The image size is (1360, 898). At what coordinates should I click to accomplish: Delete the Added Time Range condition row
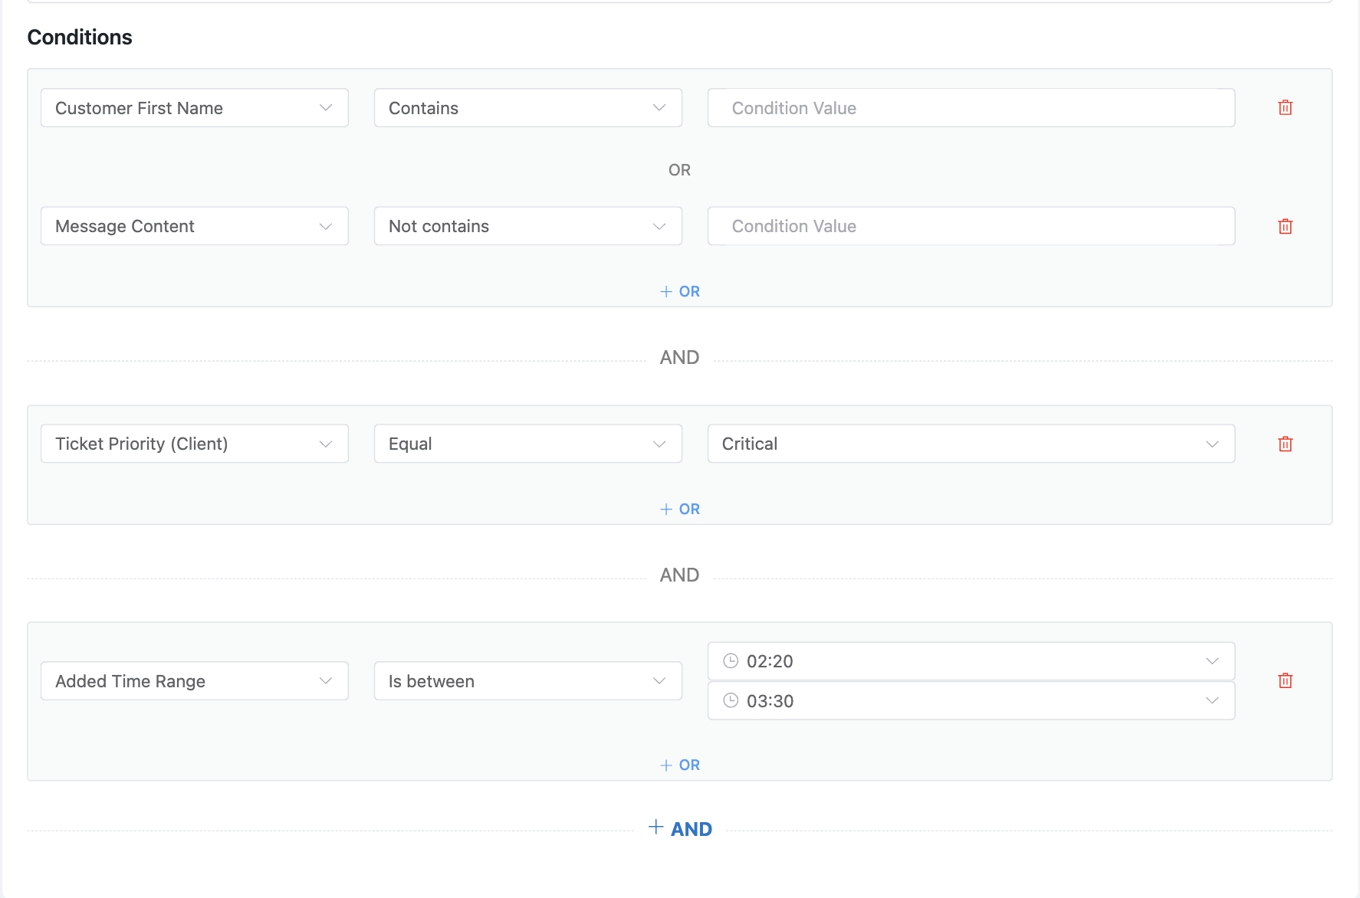coord(1285,680)
